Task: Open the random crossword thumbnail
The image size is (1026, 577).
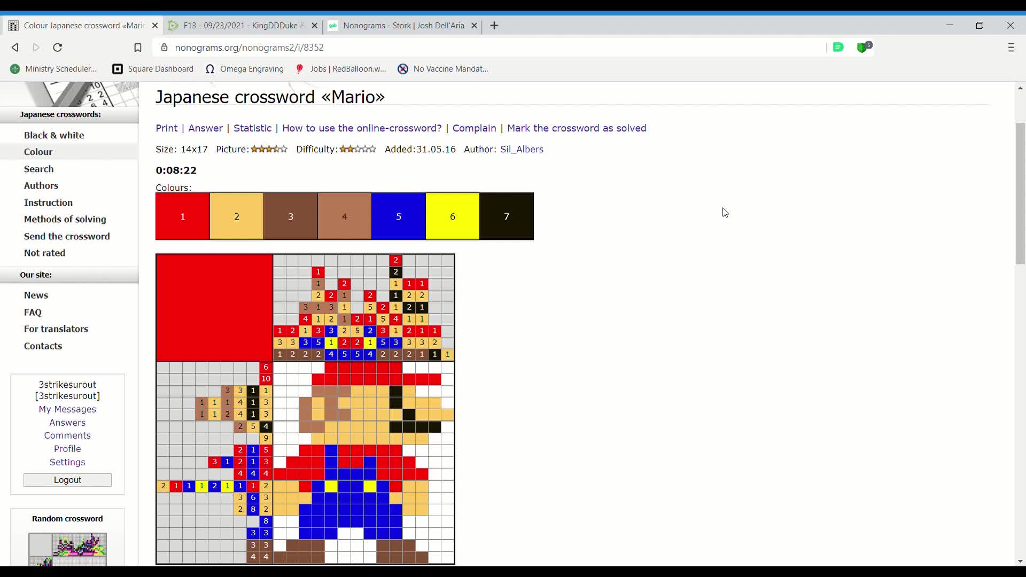Action: (67, 550)
